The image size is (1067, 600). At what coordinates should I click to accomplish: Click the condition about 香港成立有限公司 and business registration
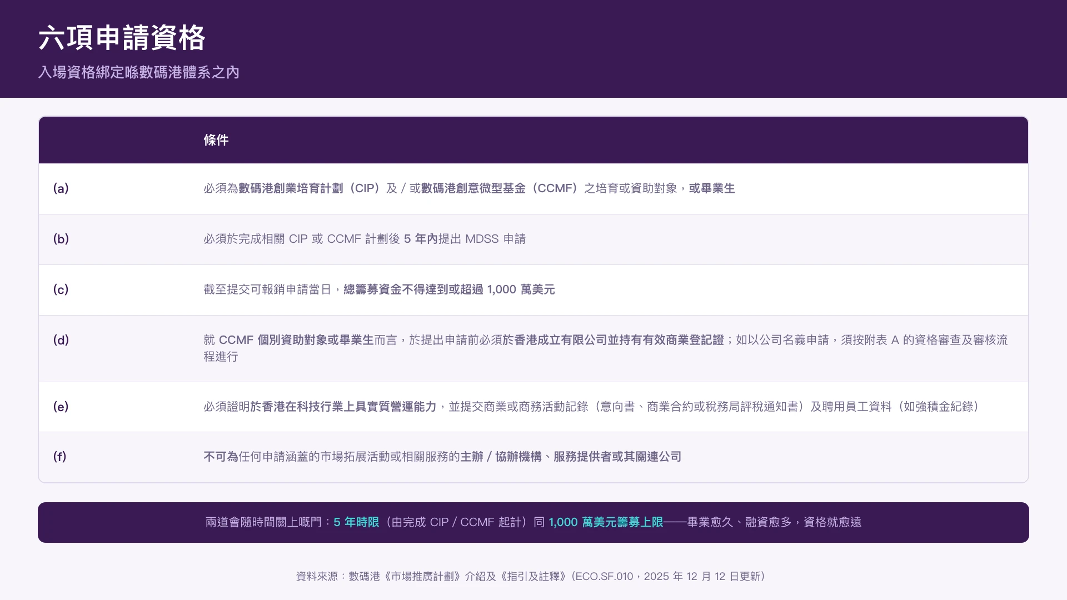coord(606,348)
